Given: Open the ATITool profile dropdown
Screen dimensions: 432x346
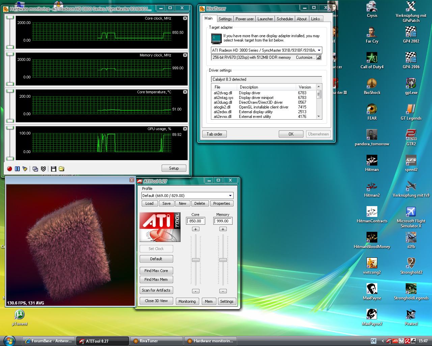Looking at the screenshot, I should (230, 196).
